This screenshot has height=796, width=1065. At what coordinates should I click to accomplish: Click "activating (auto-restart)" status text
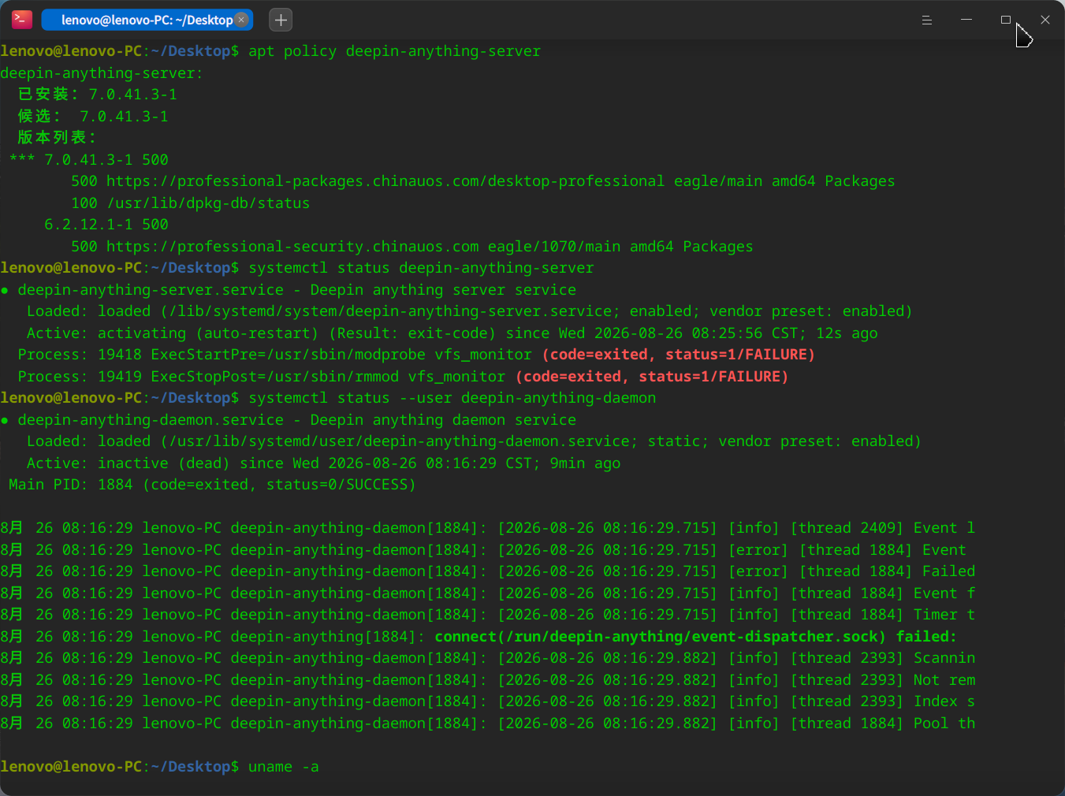click(208, 333)
